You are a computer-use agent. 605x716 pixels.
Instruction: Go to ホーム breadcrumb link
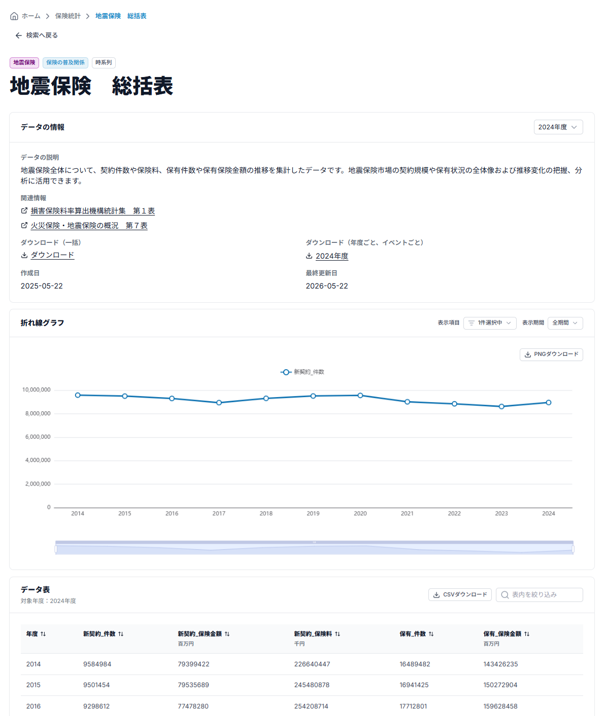coord(31,16)
